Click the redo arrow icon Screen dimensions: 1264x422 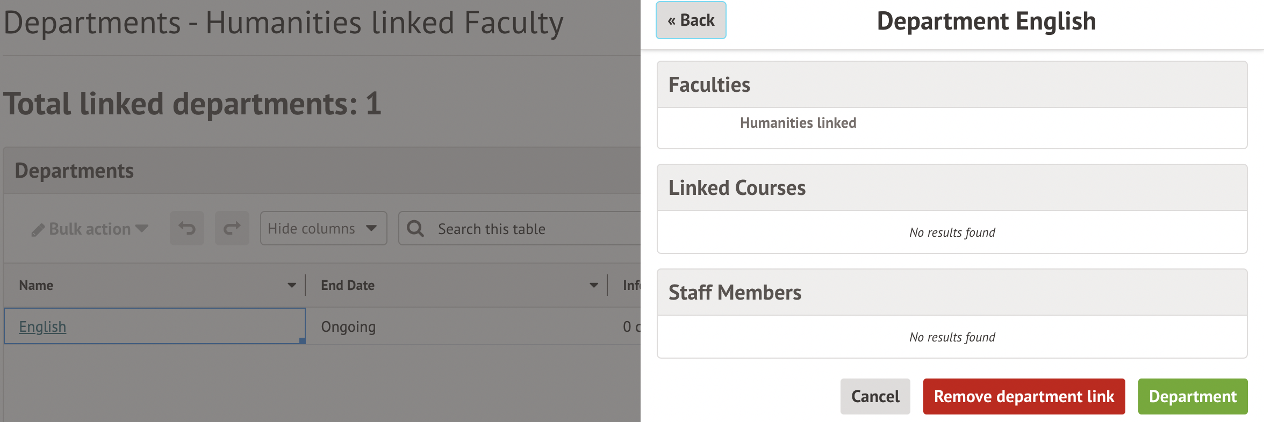[232, 229]
